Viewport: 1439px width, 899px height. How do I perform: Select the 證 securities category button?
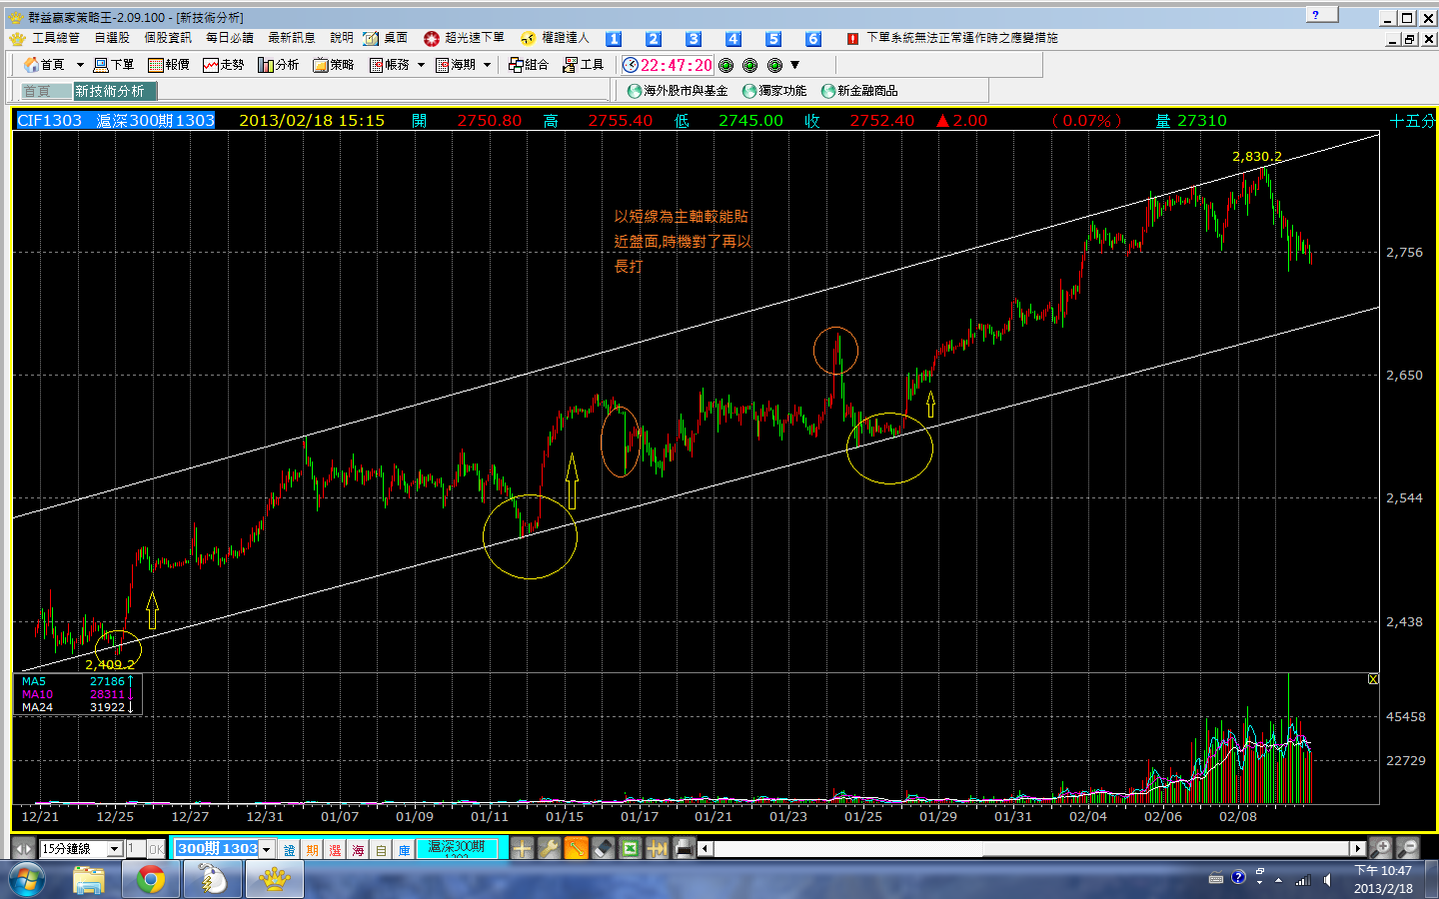point(290,850)
